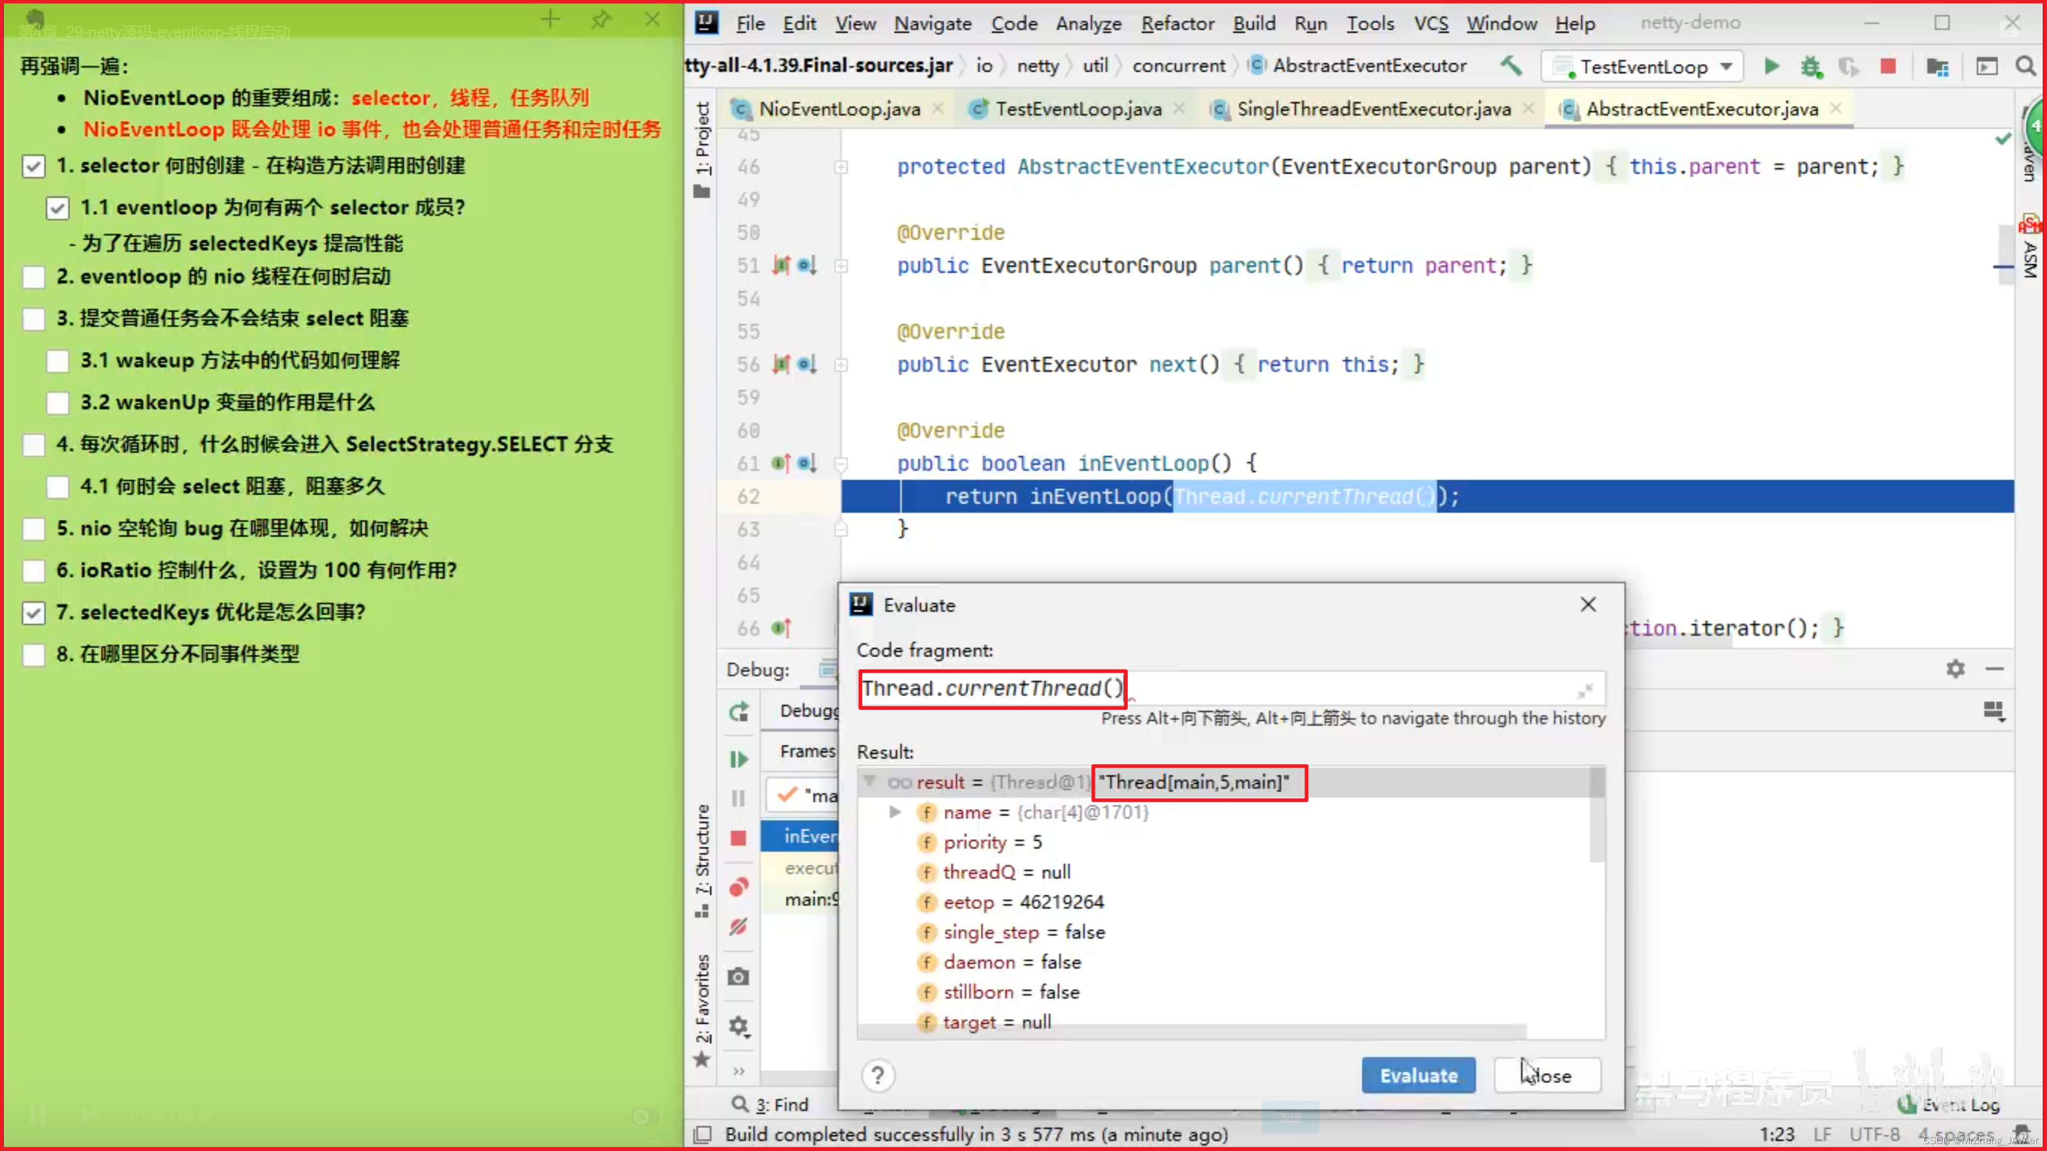Run with coverage icon in toolbar
The width and height of the screenshot is (2047, 1151).
point(1849,67)
